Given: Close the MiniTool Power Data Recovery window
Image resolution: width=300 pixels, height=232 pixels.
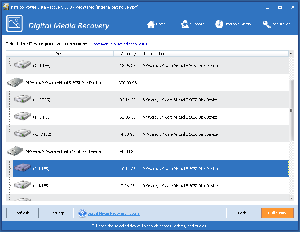Looking at the screenshot, I should tap(293, 7).
